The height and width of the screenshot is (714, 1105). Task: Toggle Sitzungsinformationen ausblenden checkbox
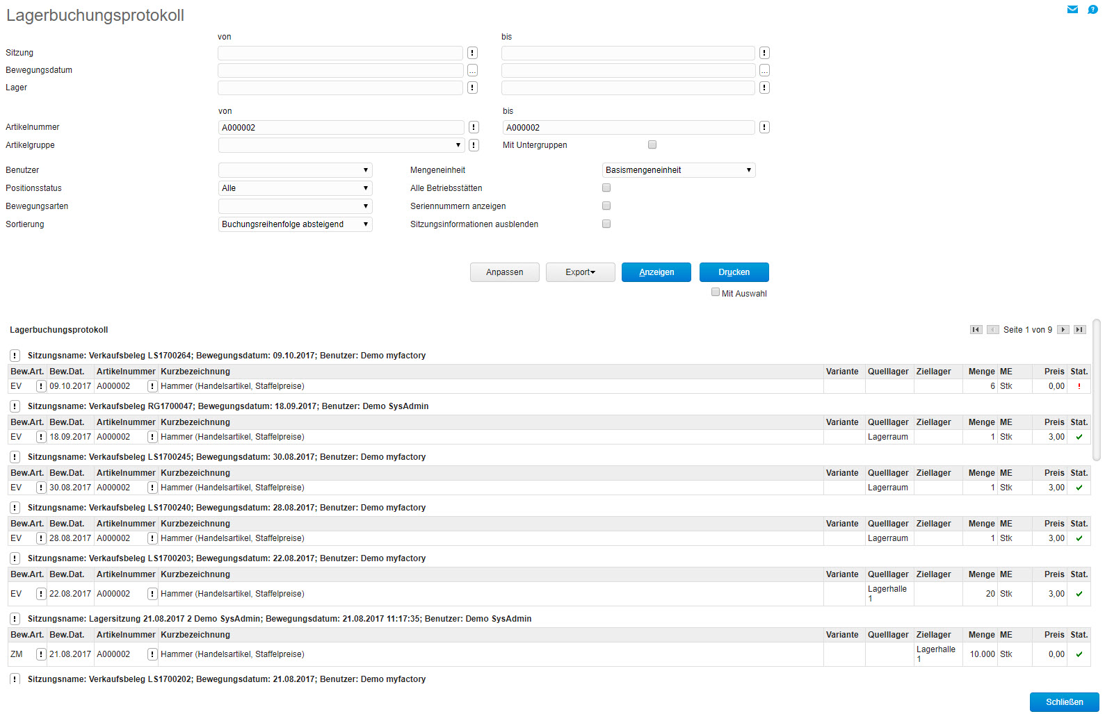606,224
